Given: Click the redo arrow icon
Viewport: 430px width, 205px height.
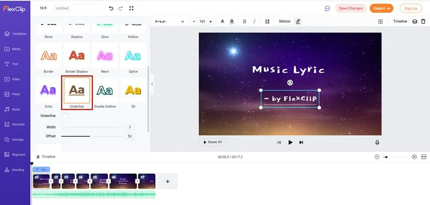Looking at the screenshot, I should click(x=120, y=8).
